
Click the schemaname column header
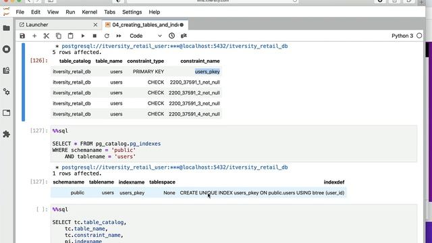tap(69, 182)
